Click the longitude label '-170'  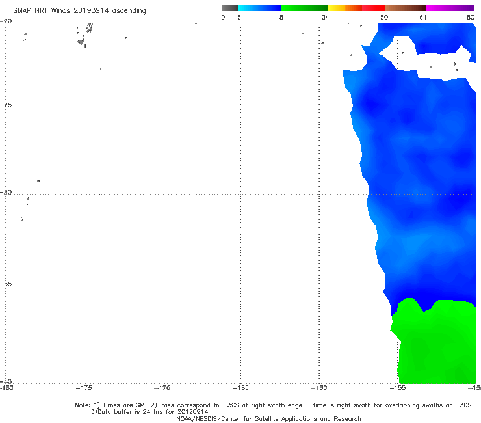click(x=162, y=388)
